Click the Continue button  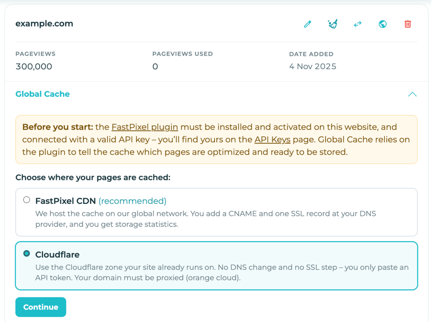click(x=41, y=307)
